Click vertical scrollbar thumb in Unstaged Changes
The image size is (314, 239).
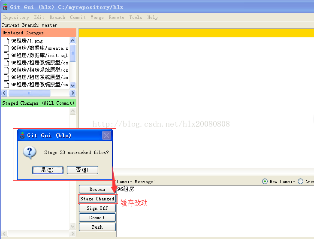[x=72, y=53]
